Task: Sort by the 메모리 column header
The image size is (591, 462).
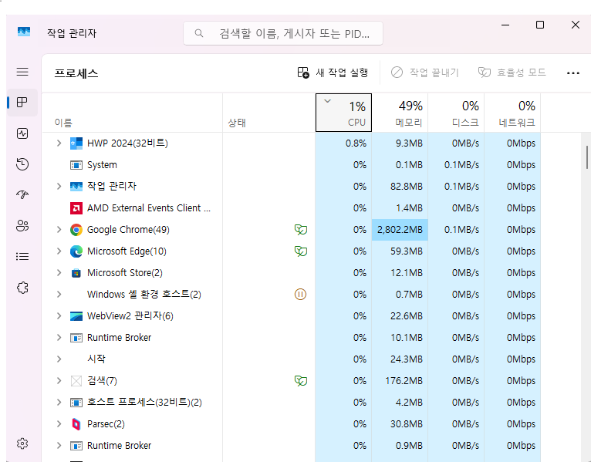Action: click(x=400, y=113)
